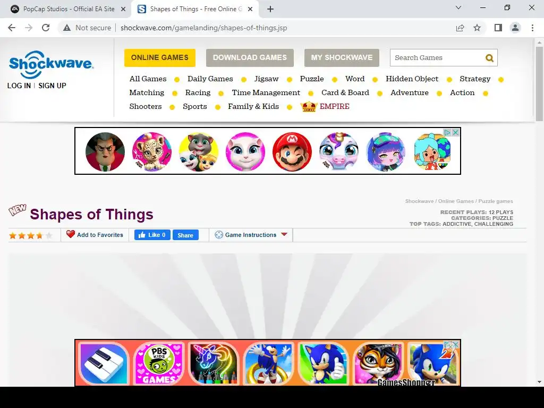Screen dimensions: 544x408
Task: Click the Facebook Share button
Action: tap(185, 235)
